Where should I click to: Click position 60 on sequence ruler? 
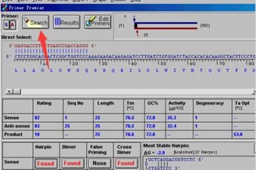[193, 64]
